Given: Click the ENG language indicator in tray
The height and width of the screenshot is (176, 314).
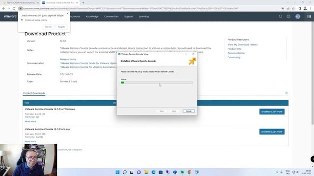Looking at the screenshot, I should click(288, 172).
